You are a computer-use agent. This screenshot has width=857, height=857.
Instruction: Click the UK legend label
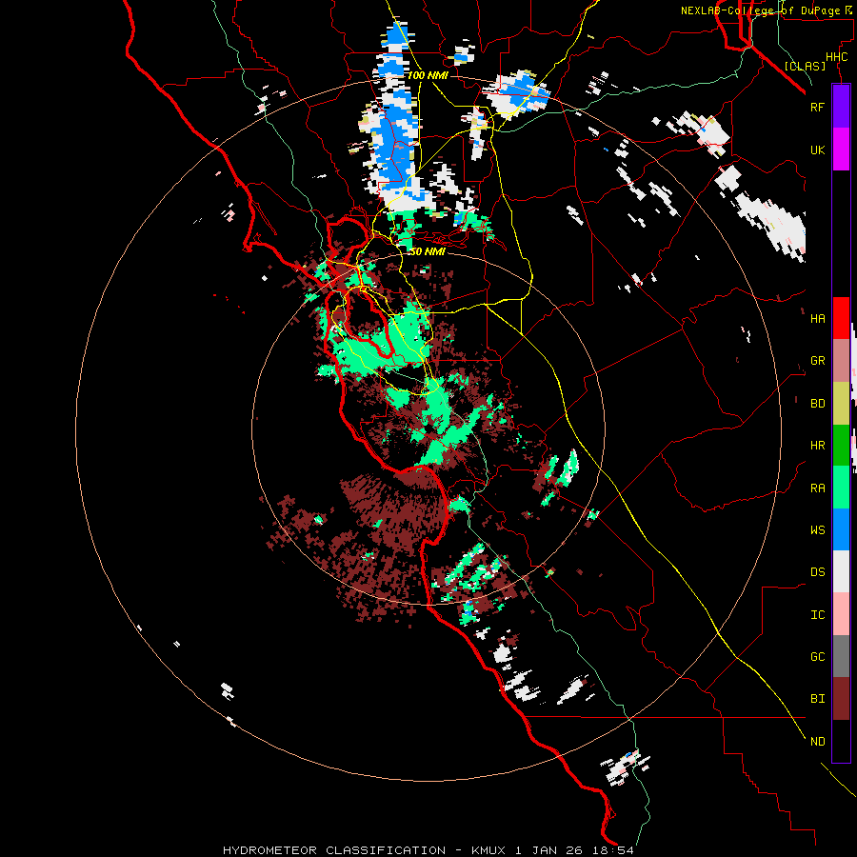[x=817, y=149]
